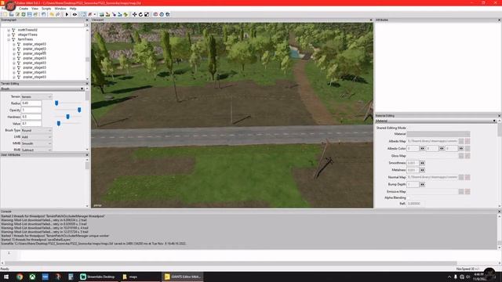Image resolution: width=502 pixels, height=282 pixels.
Task: Select the northTrees02 scenegraph item
Action: pyautogui.click(x=27, y=30)
